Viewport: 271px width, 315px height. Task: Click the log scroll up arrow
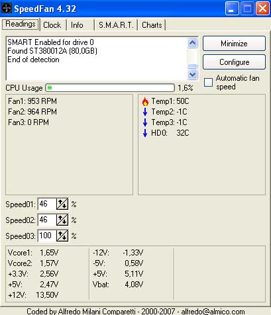pos(193,42)
